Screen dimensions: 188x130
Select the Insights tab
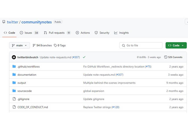(x=121, y=33)
